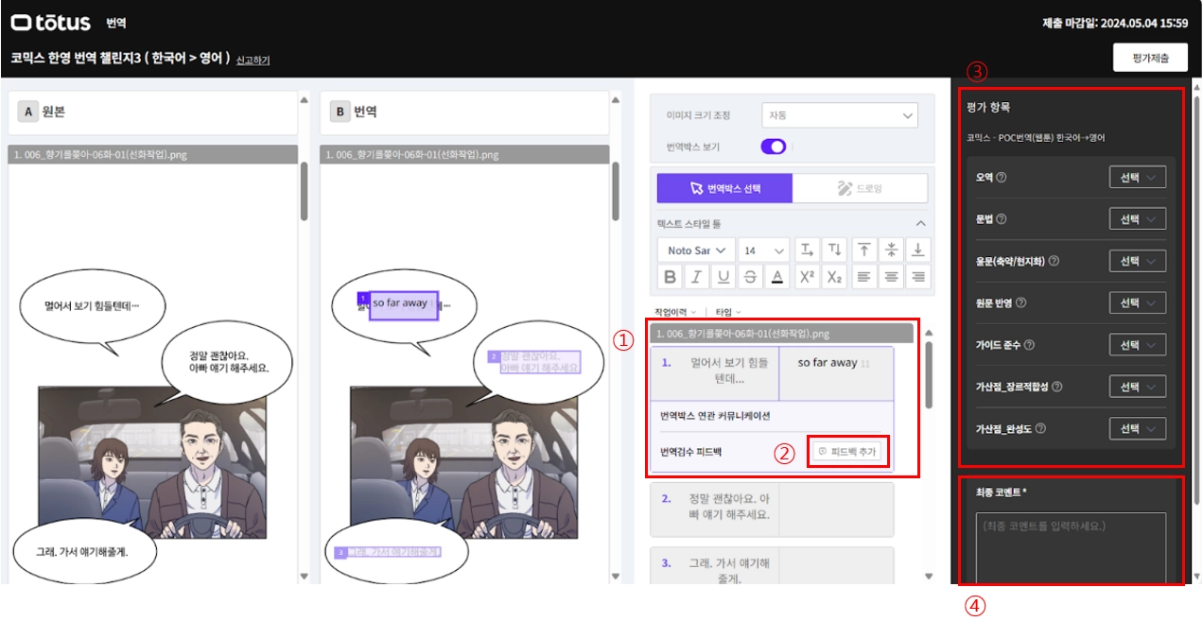Open the Noto Sans font dropdown
Screen dimensions: 1203x639
coord(697,250)
